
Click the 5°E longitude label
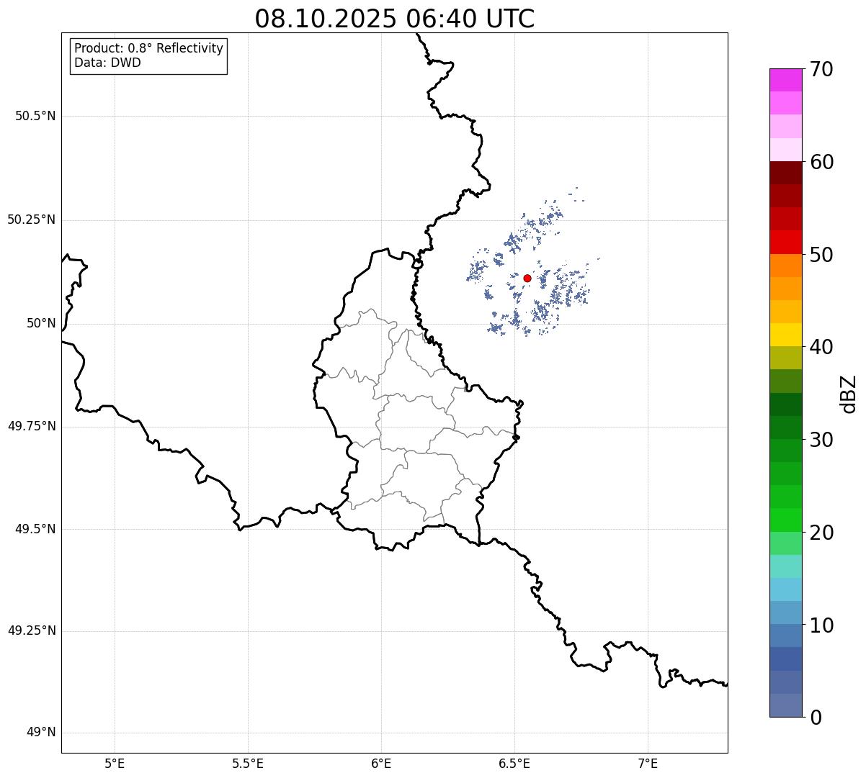[x=115, y=763]
